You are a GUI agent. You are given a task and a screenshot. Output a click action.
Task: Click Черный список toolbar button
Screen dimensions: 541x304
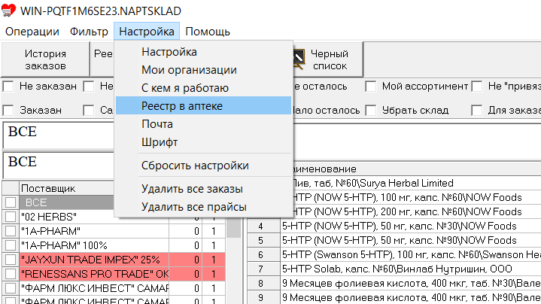(x=328, y=59)
